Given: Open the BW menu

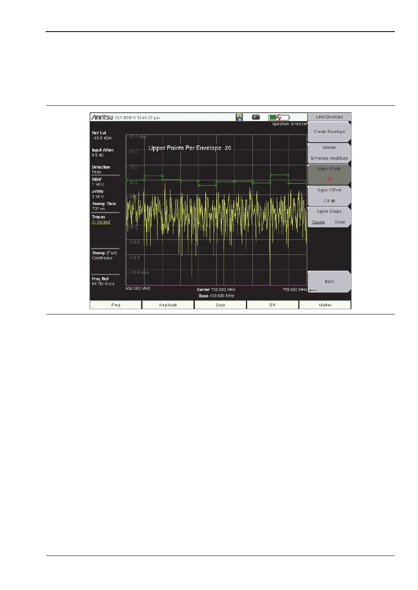Looking at the screenshot, I should tap(273, 305).
